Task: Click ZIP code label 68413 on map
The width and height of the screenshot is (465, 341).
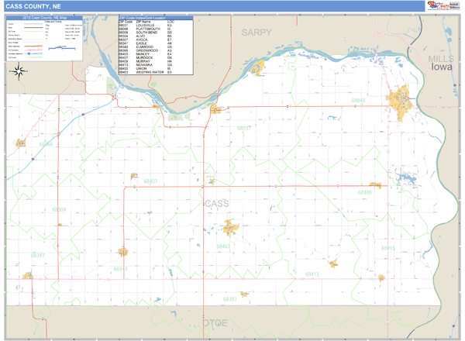Action: pyautogui.click(x=312, y=274)
